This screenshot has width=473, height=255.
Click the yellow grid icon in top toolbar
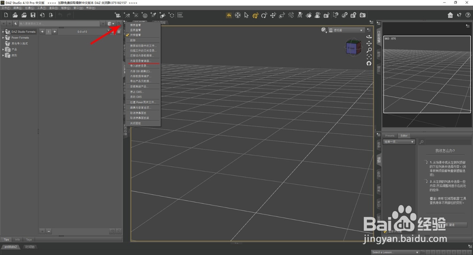228,16
